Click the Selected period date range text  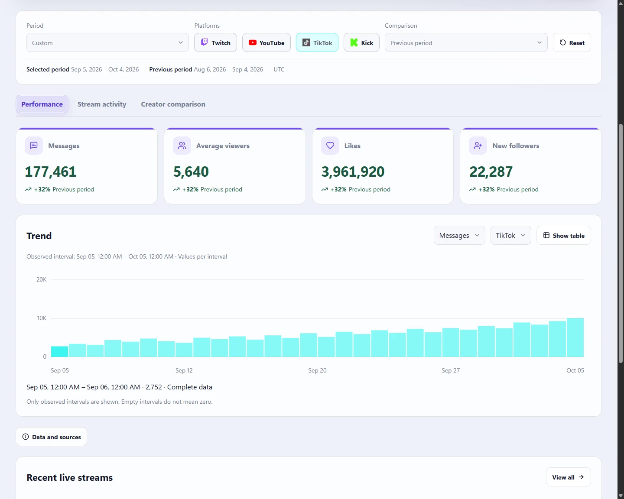105,69
